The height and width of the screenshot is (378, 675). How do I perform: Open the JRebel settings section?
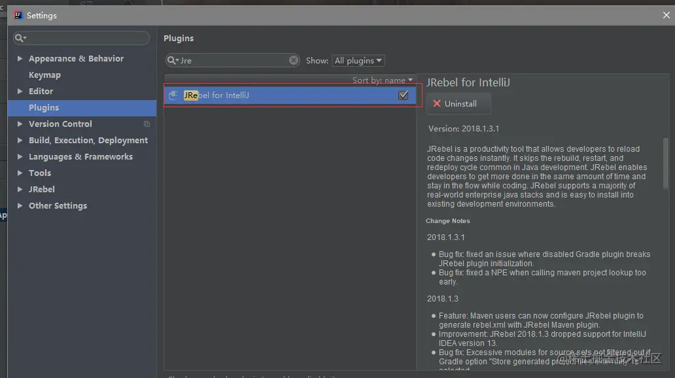coord(42,190)
